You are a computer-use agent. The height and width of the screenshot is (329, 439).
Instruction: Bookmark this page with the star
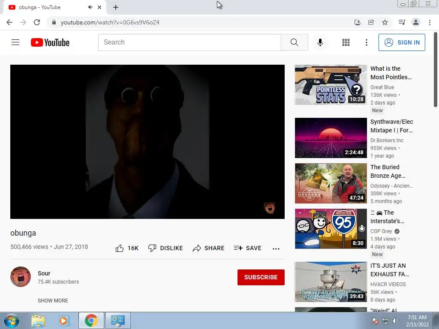(385, 22)
